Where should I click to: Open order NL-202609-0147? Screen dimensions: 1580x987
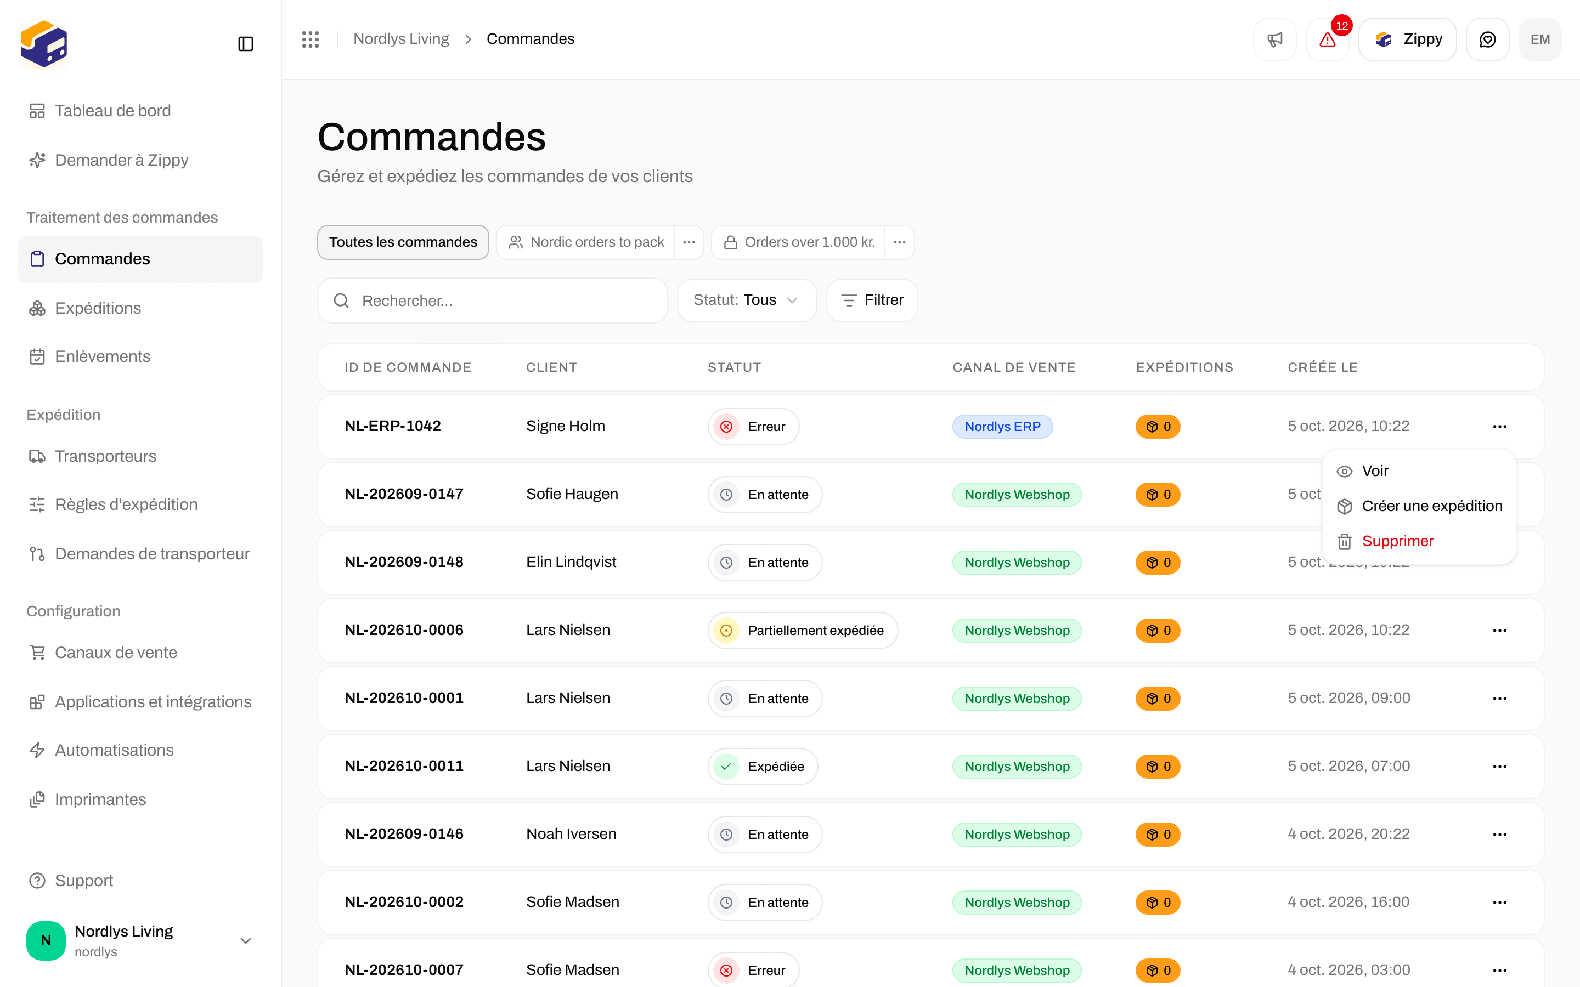coord(404,494)
